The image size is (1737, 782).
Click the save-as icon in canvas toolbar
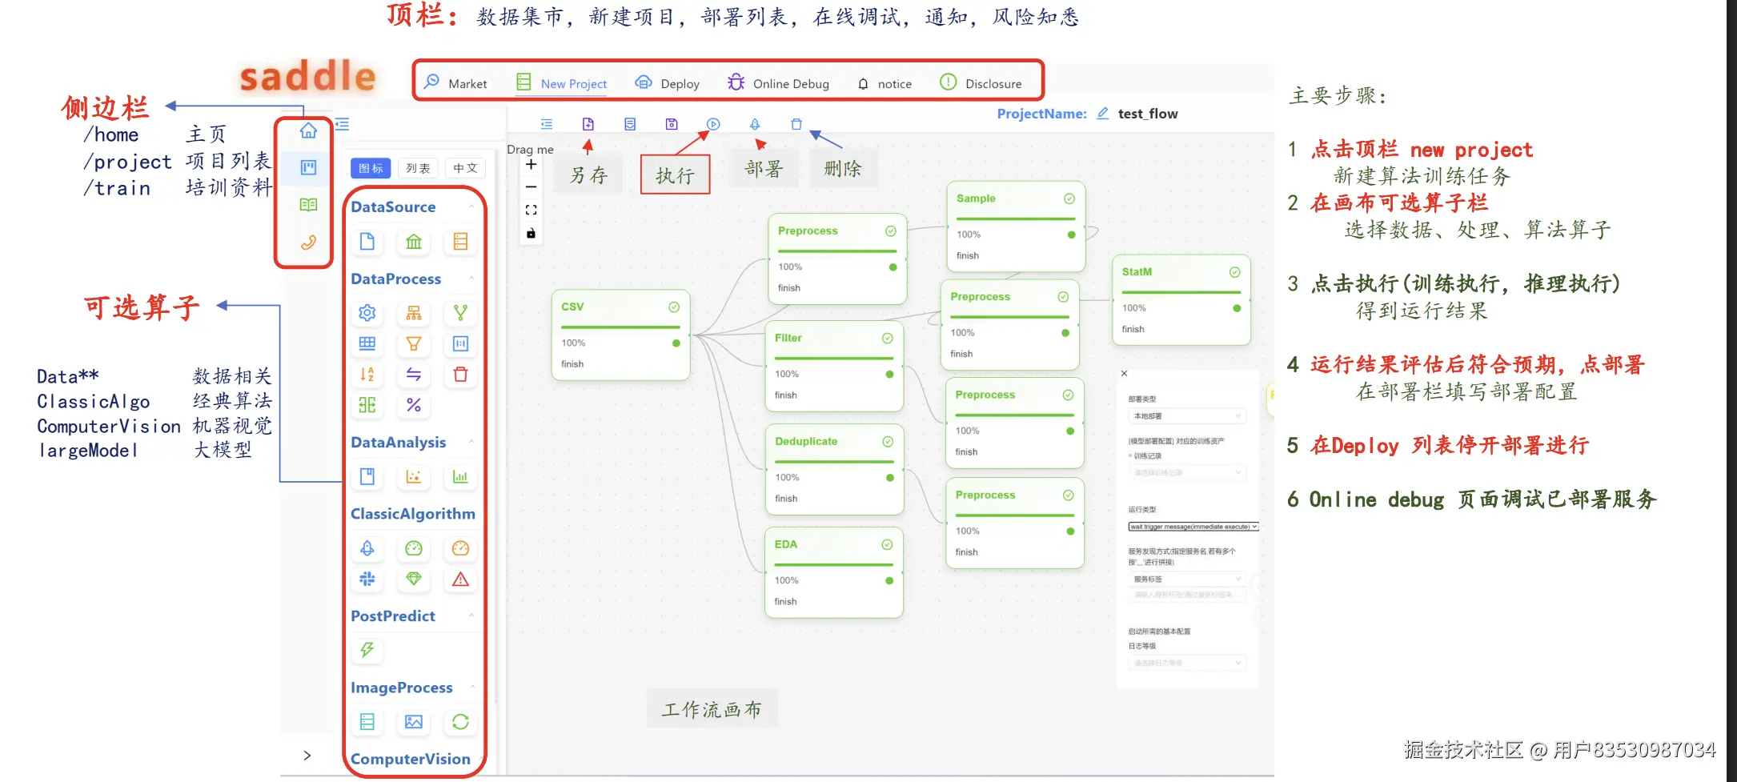pos(588,124)
